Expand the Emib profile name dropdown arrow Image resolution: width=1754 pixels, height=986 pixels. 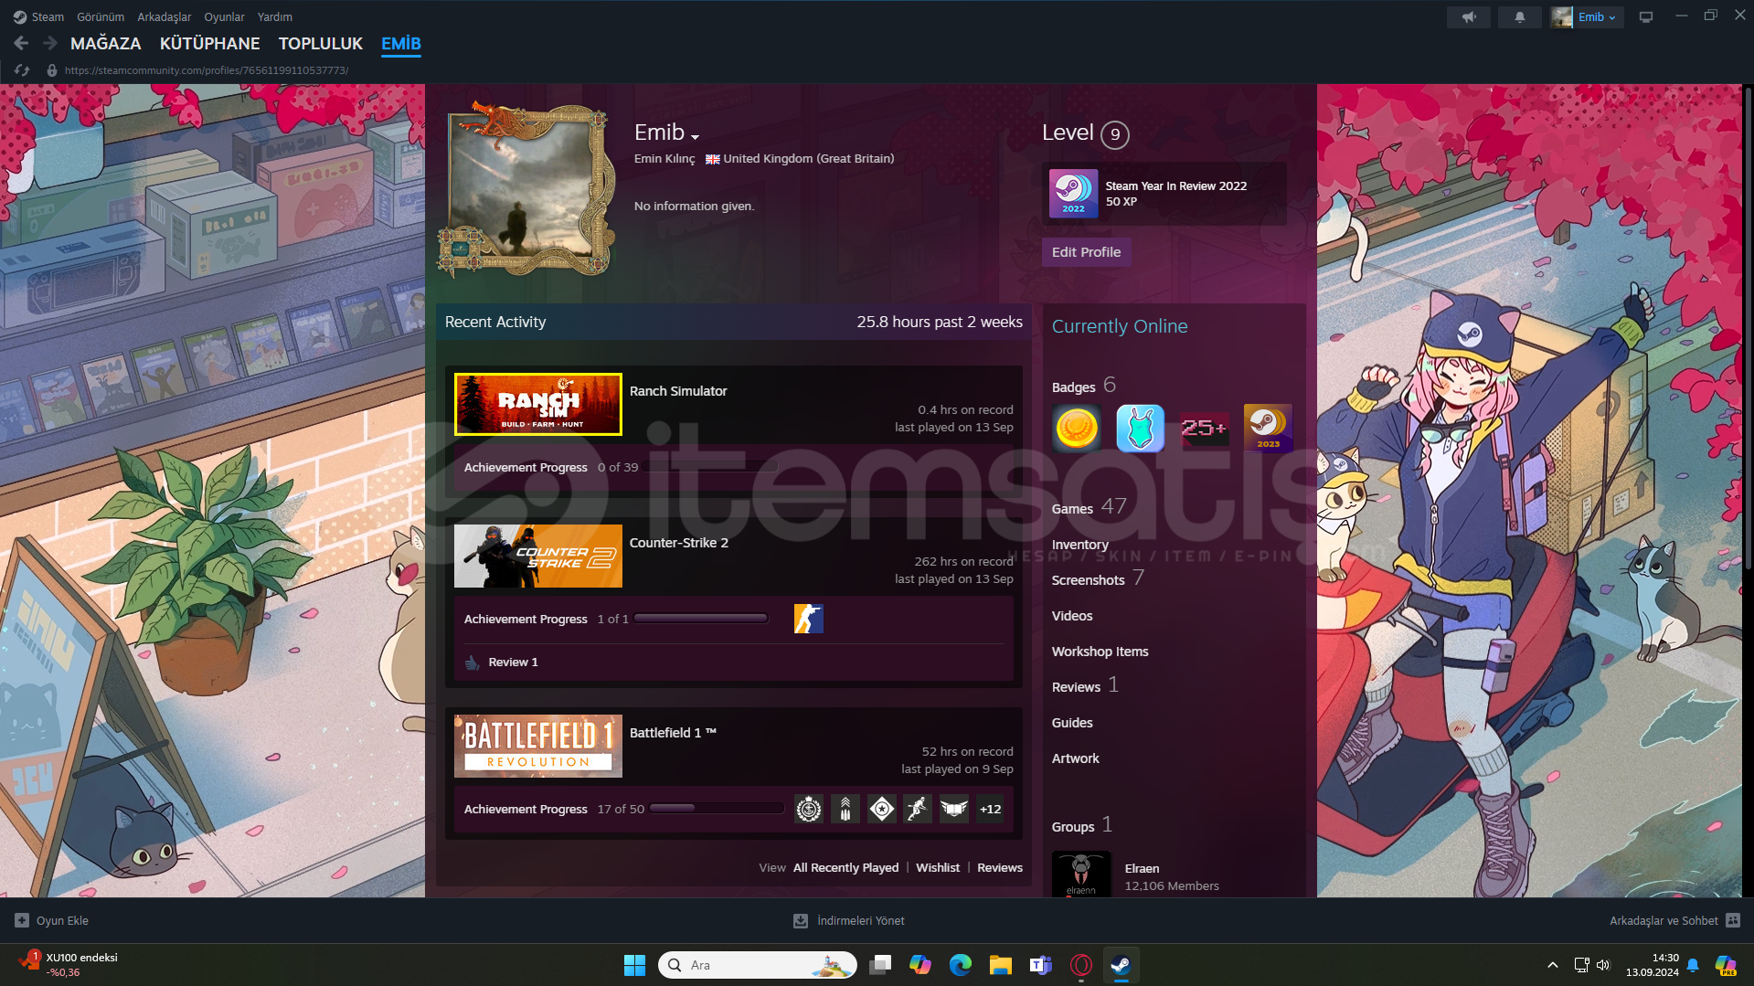[696, 137]
